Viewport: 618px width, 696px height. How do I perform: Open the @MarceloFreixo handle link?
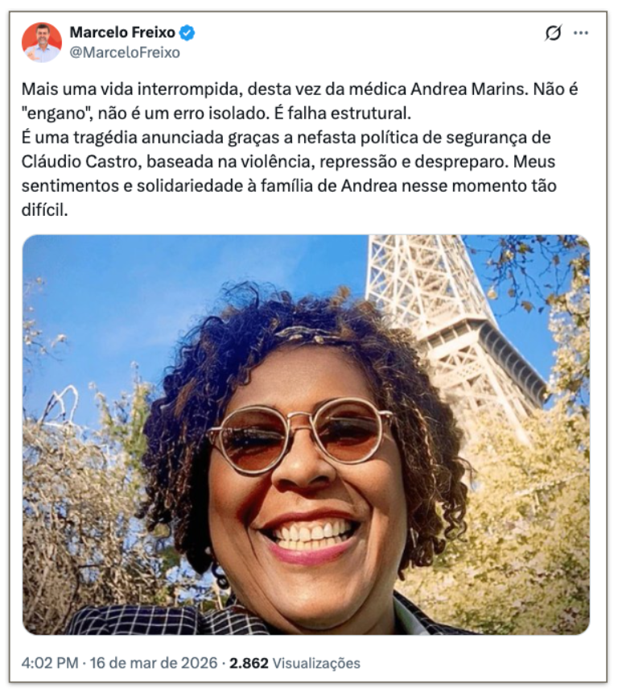click(125, 52)
